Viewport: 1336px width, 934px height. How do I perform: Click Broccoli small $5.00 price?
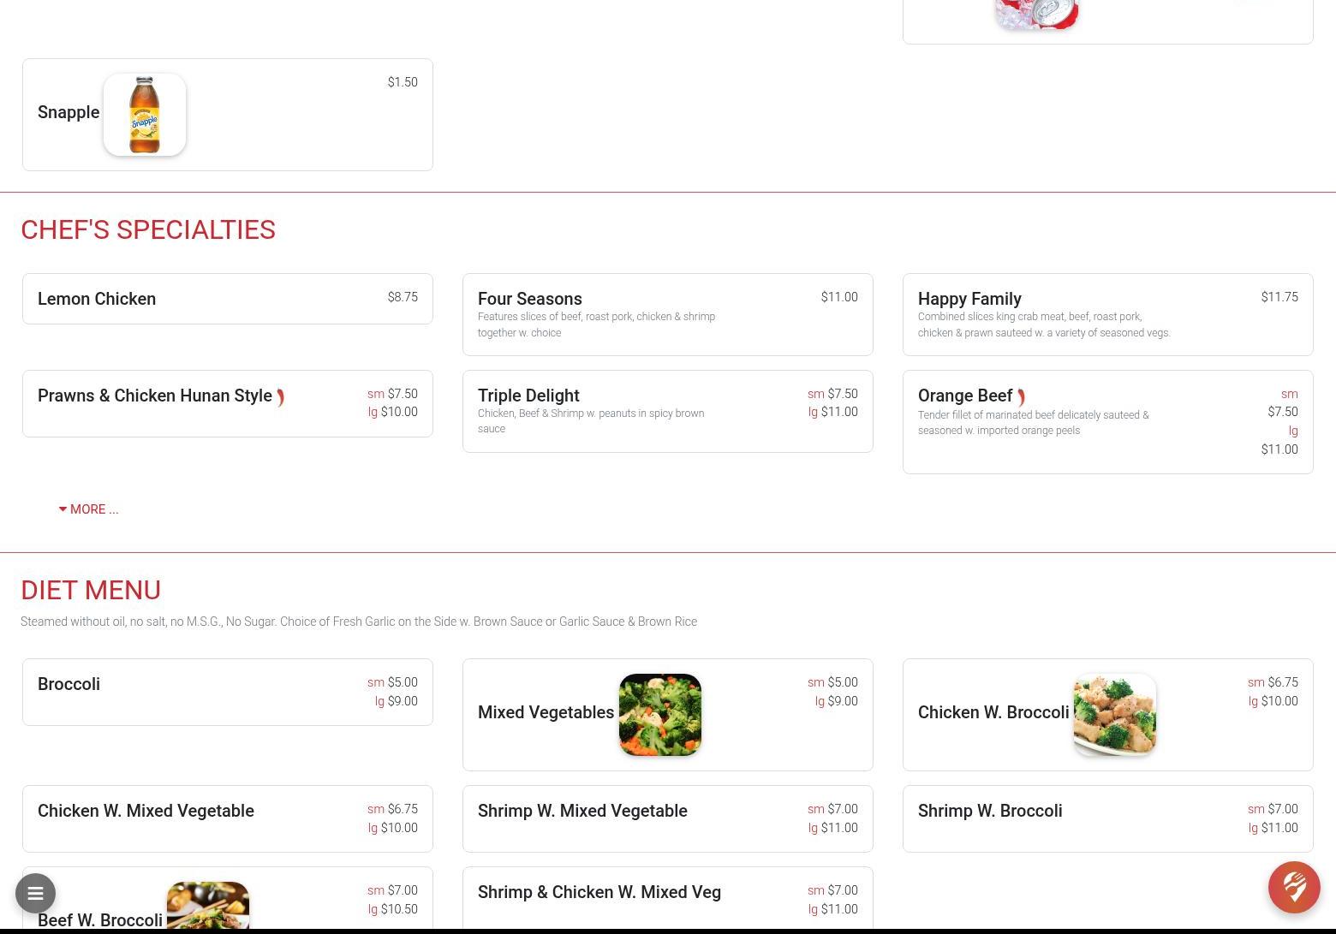point(403,682)
